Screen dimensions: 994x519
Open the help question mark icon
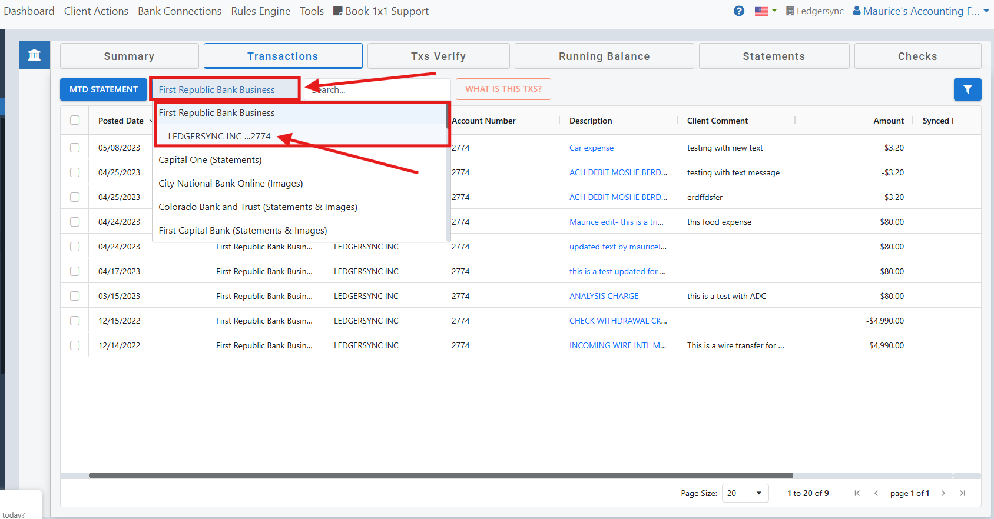pyautogui.click(x=739, y=11)
